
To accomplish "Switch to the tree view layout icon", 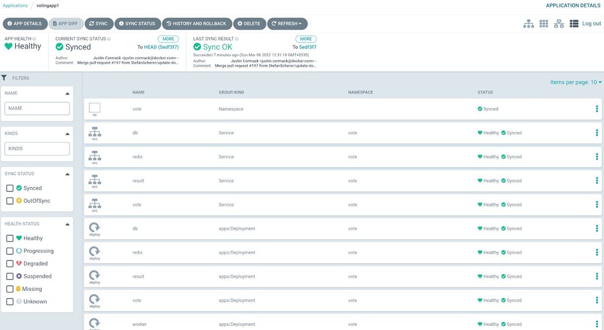I will tap(528, 24).
